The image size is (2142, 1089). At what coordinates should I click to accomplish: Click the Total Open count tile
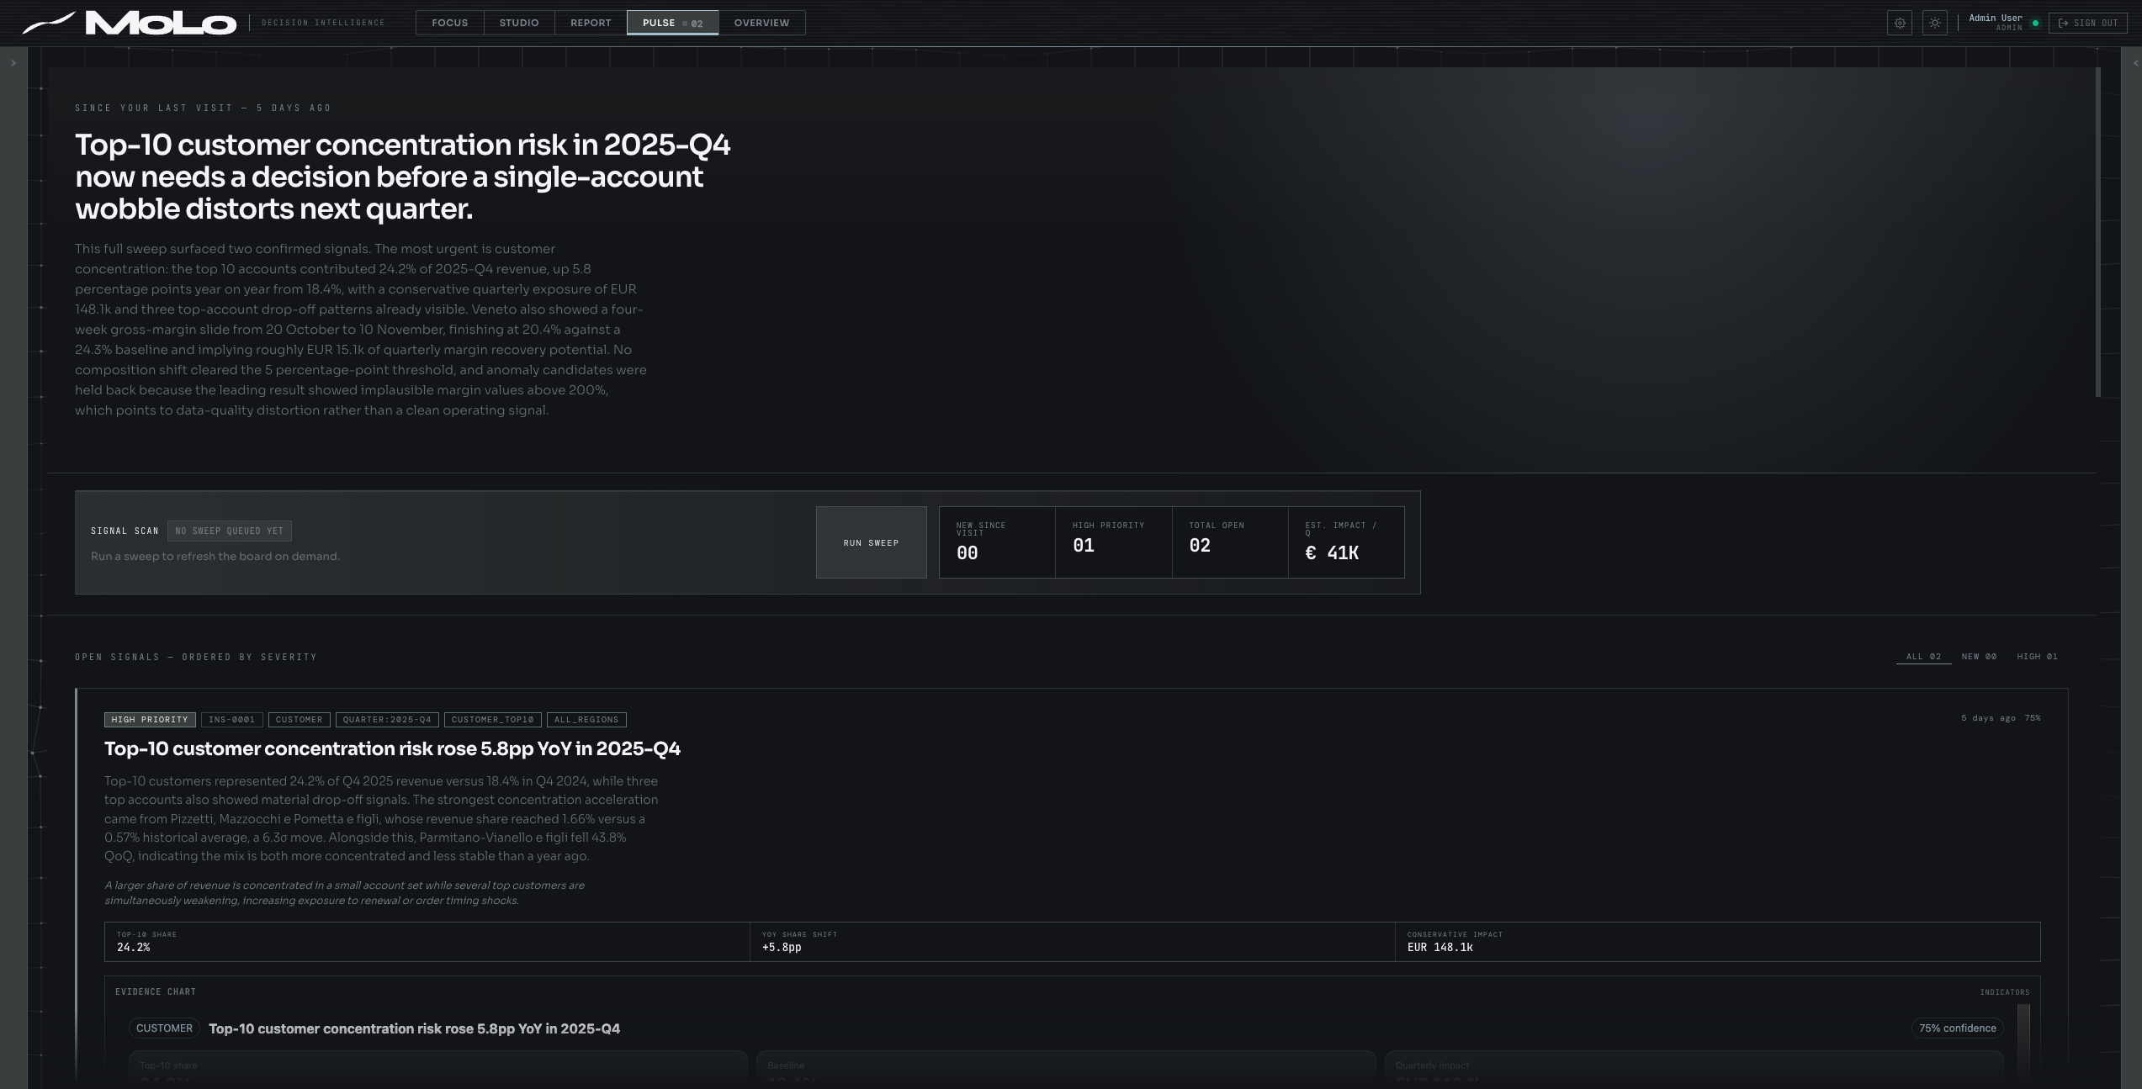coord(1230,542)
